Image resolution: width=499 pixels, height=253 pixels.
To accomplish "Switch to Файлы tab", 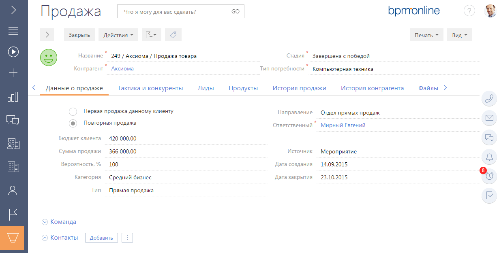I will [x=428, y=88].
